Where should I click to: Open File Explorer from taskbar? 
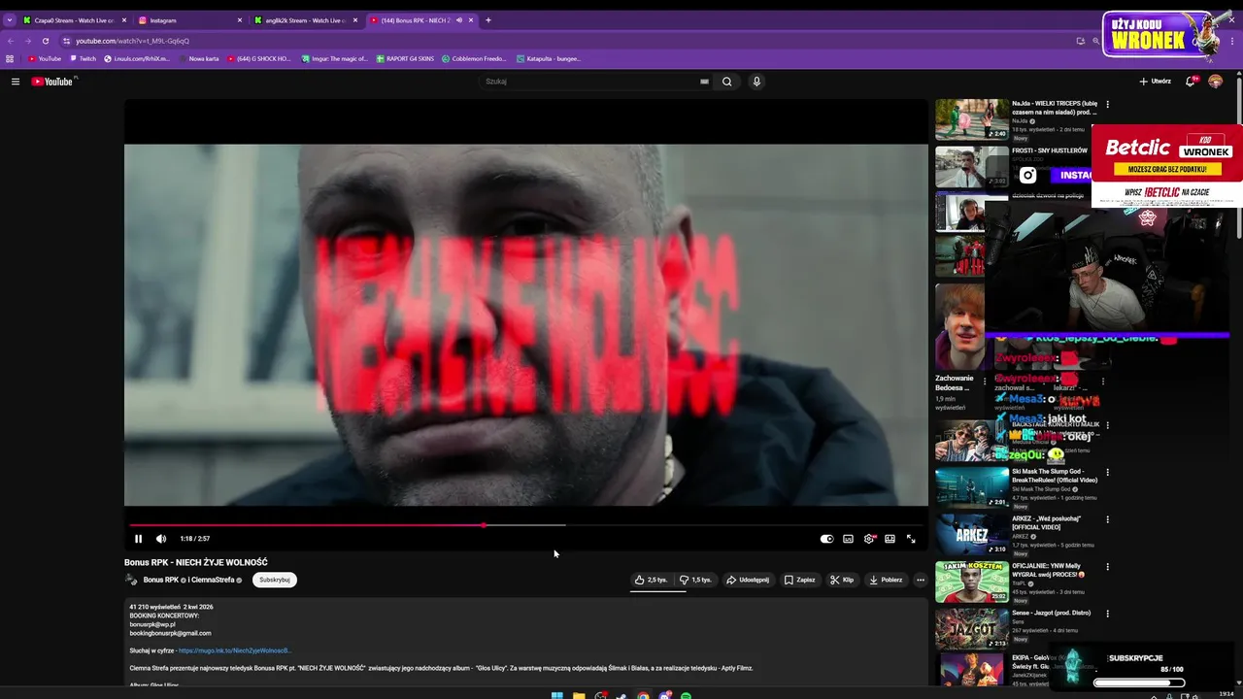pos(579,695)
